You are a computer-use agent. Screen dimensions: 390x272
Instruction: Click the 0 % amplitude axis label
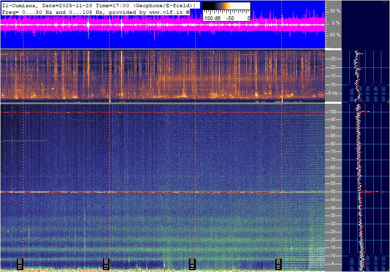336,22
